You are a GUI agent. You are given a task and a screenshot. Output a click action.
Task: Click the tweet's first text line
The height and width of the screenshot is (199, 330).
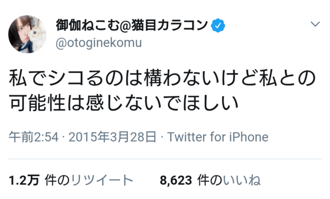(162, 78)
